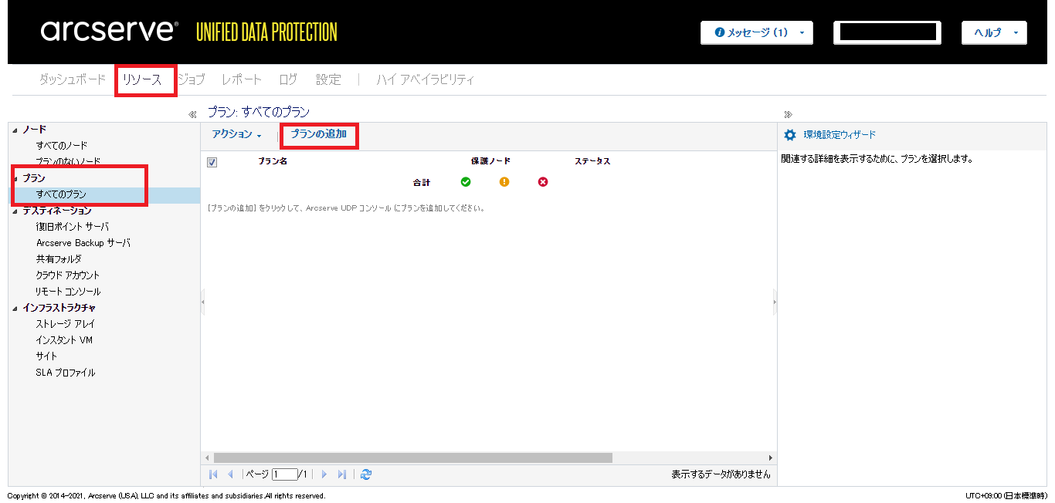Screen dimensions: 1055x503
Task: Go to next page arrow icon
Action: coord(324,474)
